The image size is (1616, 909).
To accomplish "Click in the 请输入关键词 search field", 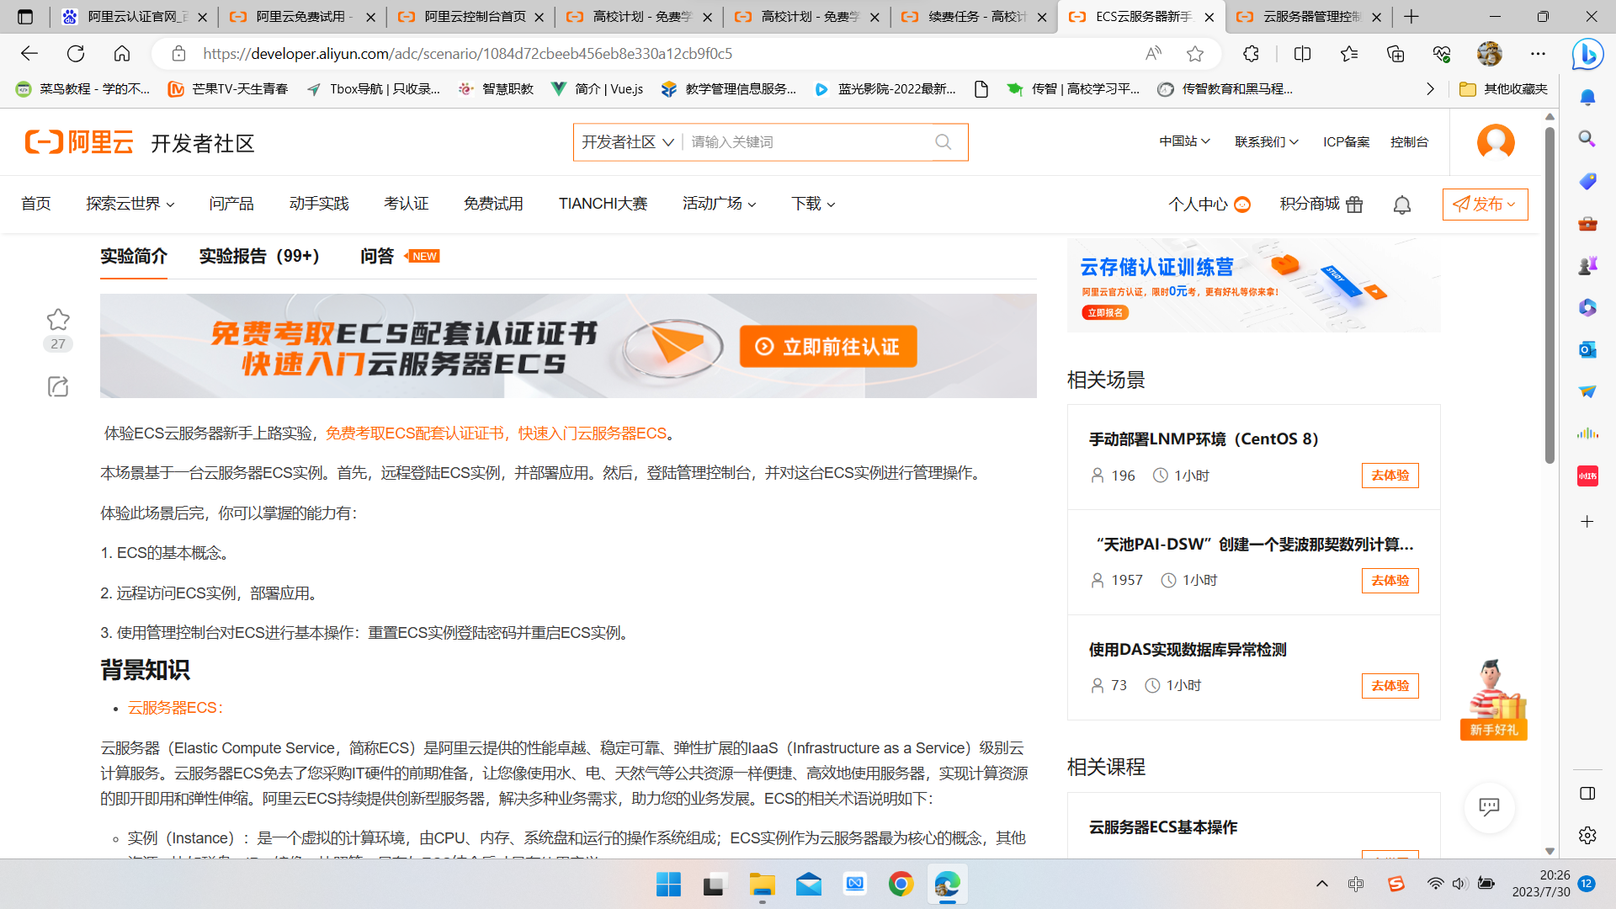I will (808, 142).
